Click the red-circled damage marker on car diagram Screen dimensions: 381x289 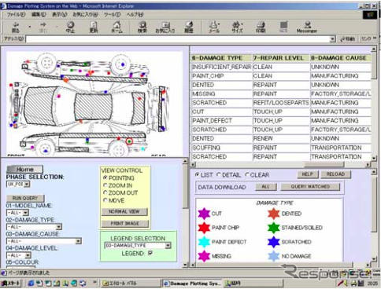coord(129,141)
